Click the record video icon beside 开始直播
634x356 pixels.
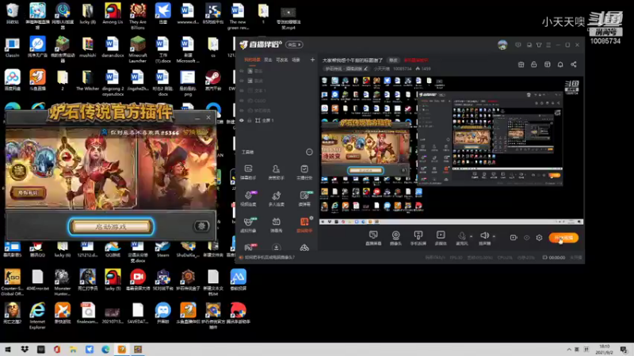click(x=514, y=238)
